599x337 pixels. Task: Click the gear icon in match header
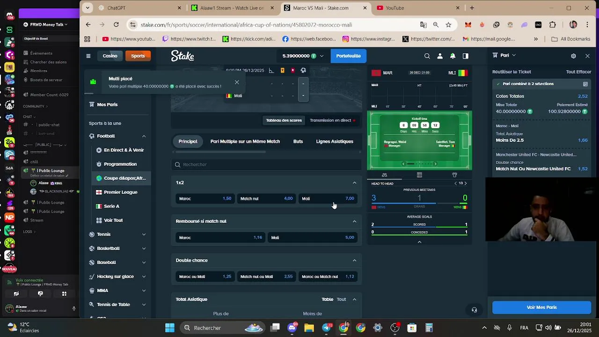point(303,70)
